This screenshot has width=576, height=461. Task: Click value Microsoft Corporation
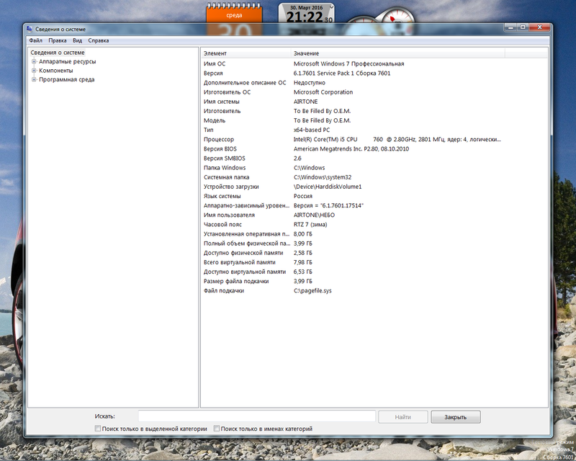click(x=323, y=92)
